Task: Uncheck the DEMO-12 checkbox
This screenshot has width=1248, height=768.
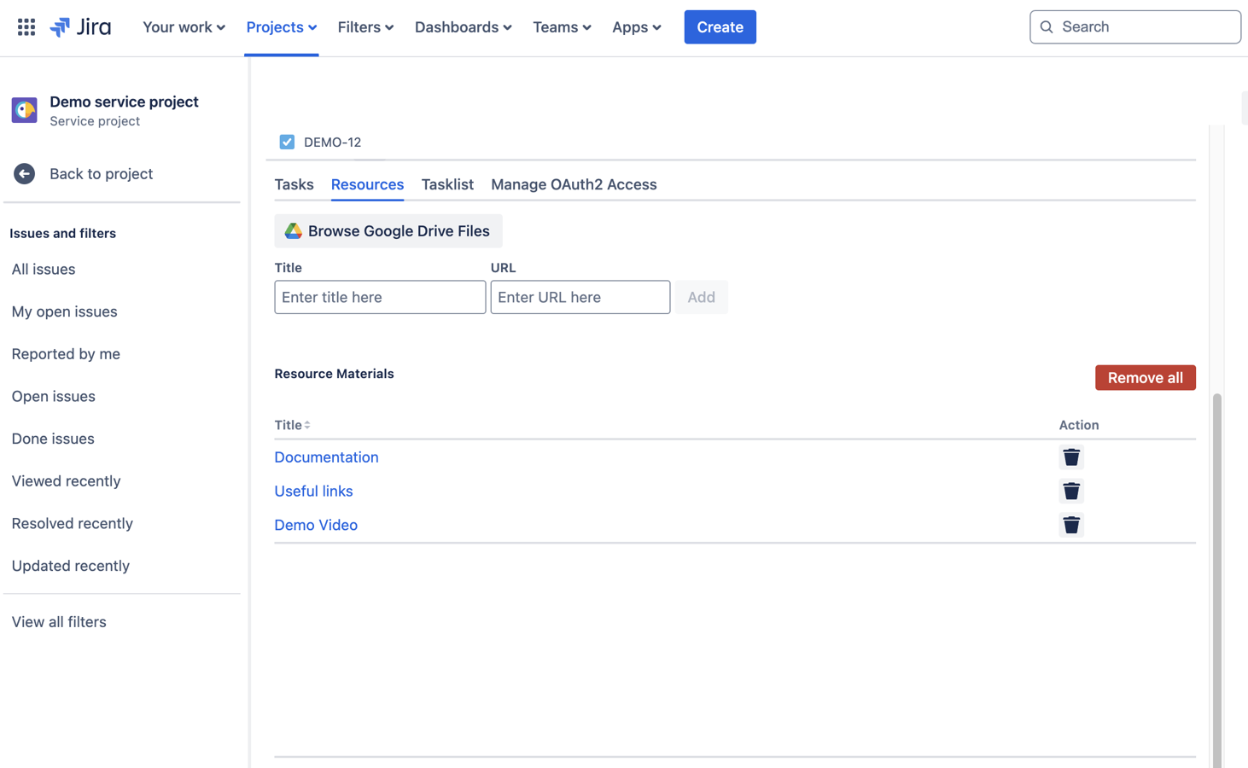Action: (x=287, y=142)
